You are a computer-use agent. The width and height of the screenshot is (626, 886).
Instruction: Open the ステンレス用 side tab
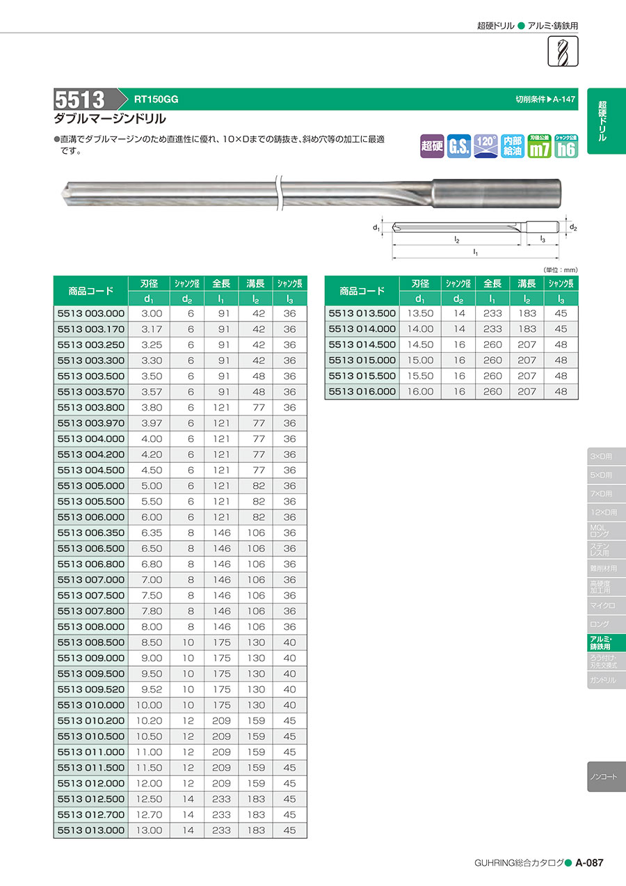[x=604, y=549]
